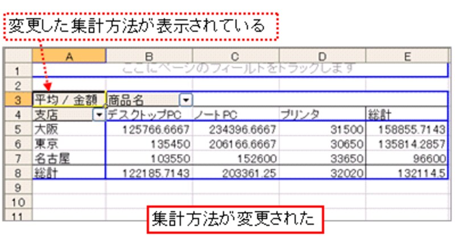Viewport: 455px width, 252px height.
Task: Select row 2 header
Action: 18,86
